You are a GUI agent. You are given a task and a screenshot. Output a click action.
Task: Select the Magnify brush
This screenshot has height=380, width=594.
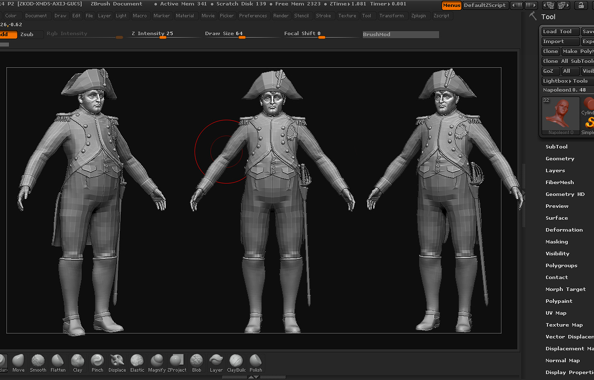click(157, 364)
